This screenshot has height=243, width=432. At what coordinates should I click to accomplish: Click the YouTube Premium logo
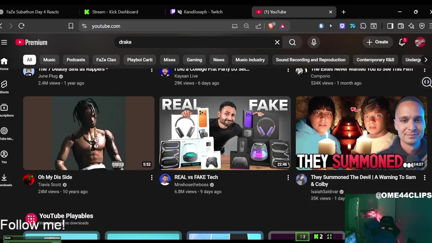point(31,42)
